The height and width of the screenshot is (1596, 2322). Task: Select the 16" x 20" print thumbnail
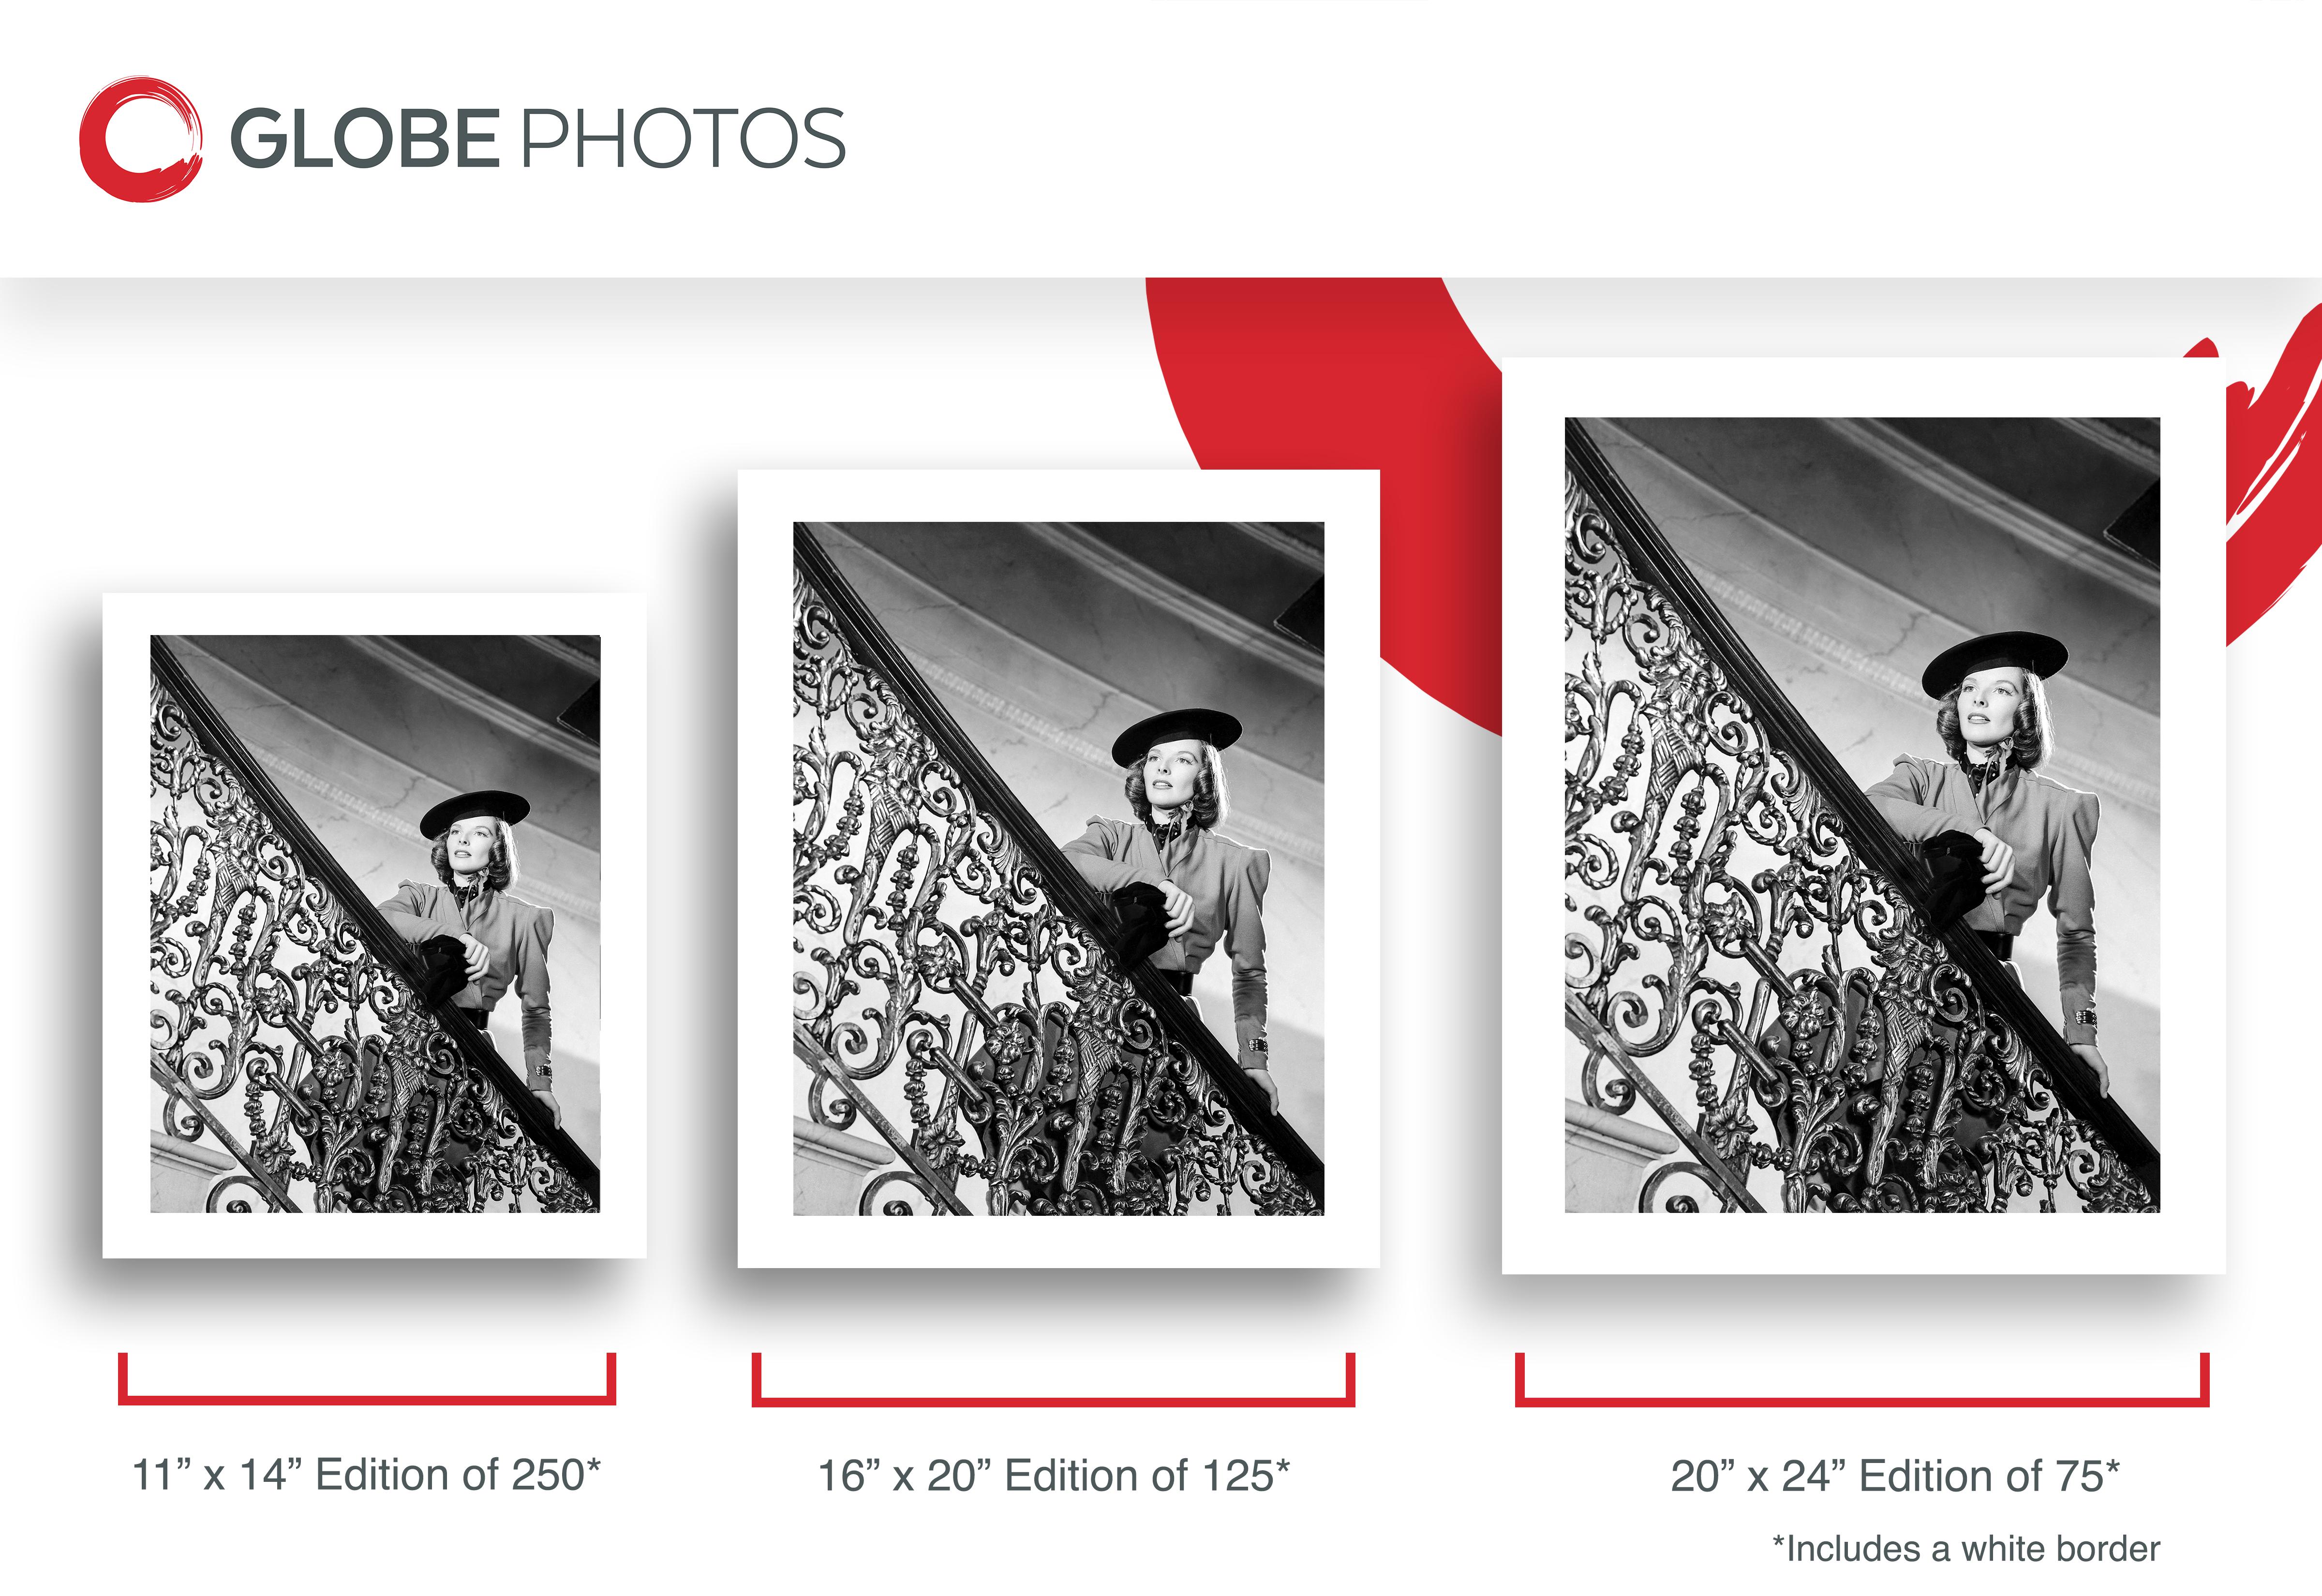tap(1058, 868)
